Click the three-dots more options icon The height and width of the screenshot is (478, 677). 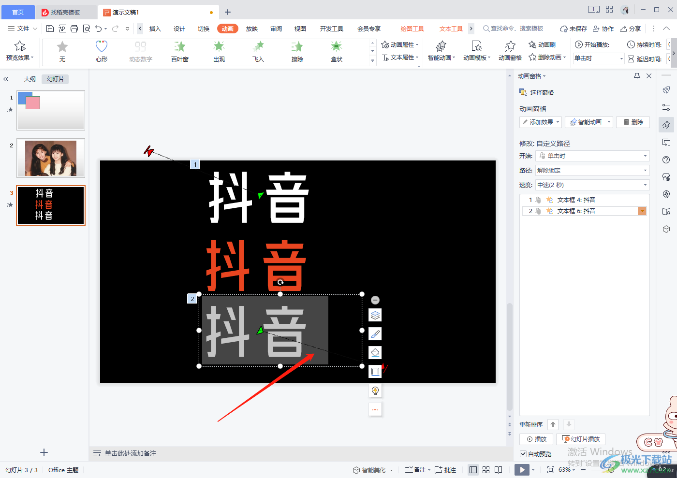pyautogui.click(x=375, y=409)
